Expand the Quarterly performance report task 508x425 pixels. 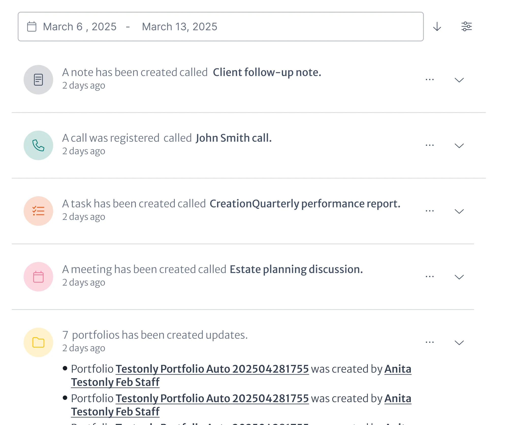click(x=459, y=211)
